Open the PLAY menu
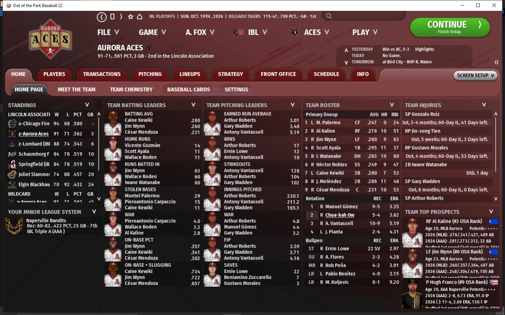This screenshot has width=505, height=315. point(365,32)
